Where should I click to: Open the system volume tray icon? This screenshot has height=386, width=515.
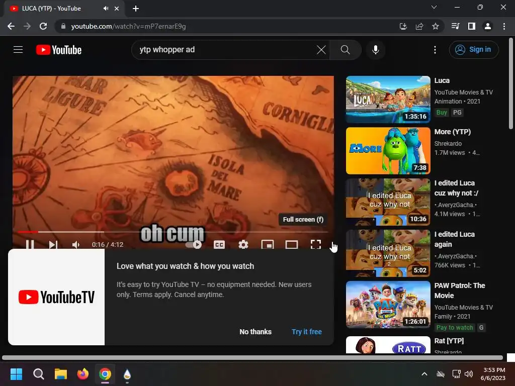pyautogui.click(x=469, y=374)
